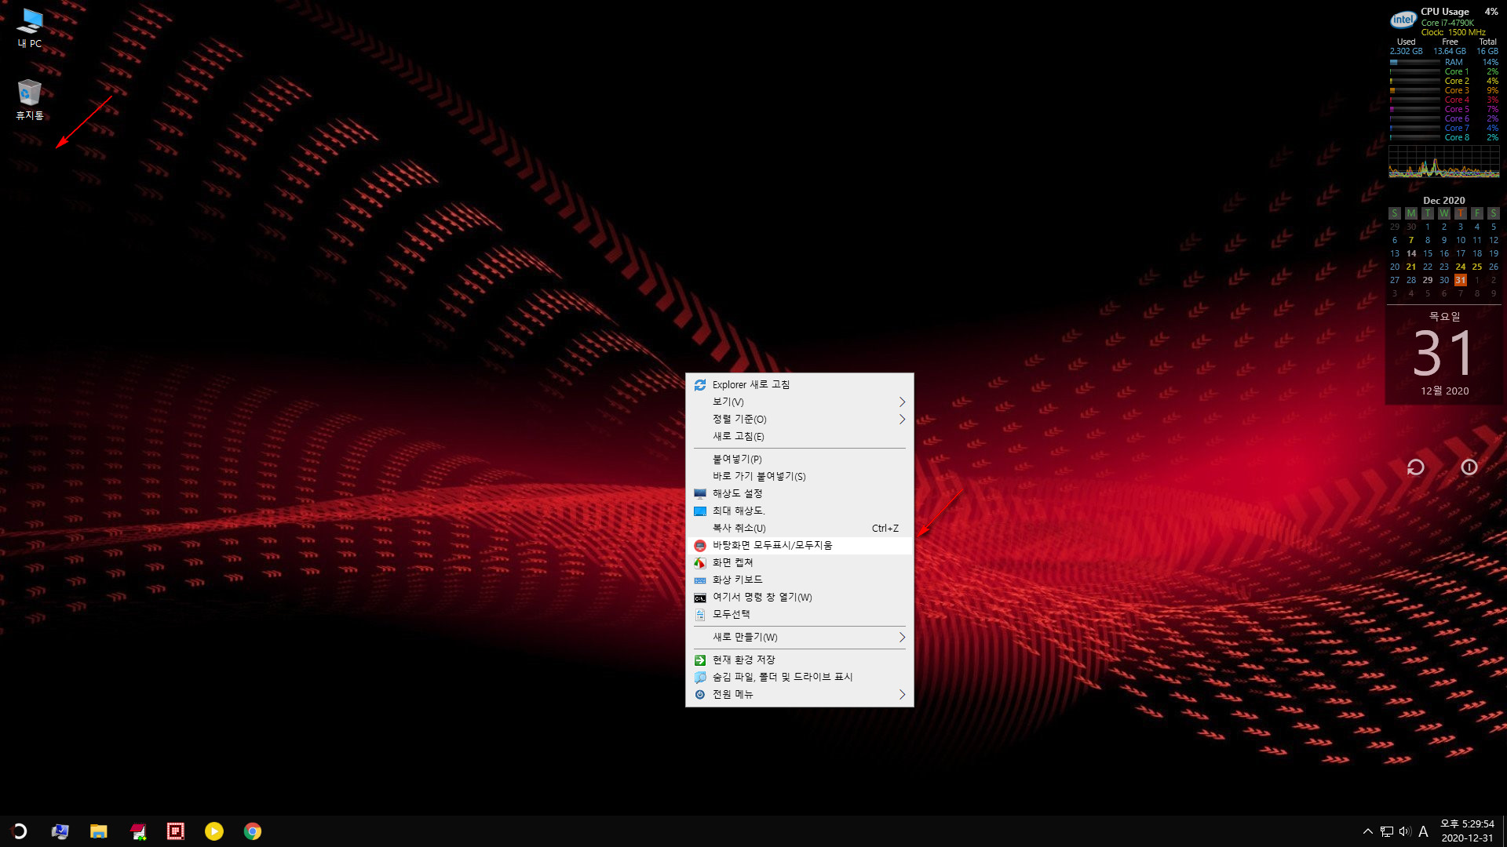Click 현재 환경 저장 menu item
This screenshot has height=847, width=1507.
tap(800, 660)
